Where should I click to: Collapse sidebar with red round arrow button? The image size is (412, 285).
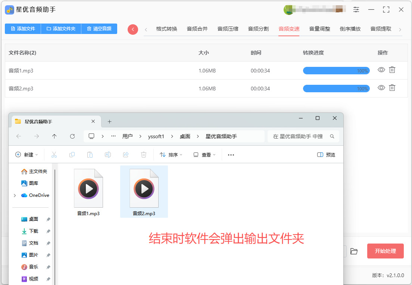pos(133,30)
